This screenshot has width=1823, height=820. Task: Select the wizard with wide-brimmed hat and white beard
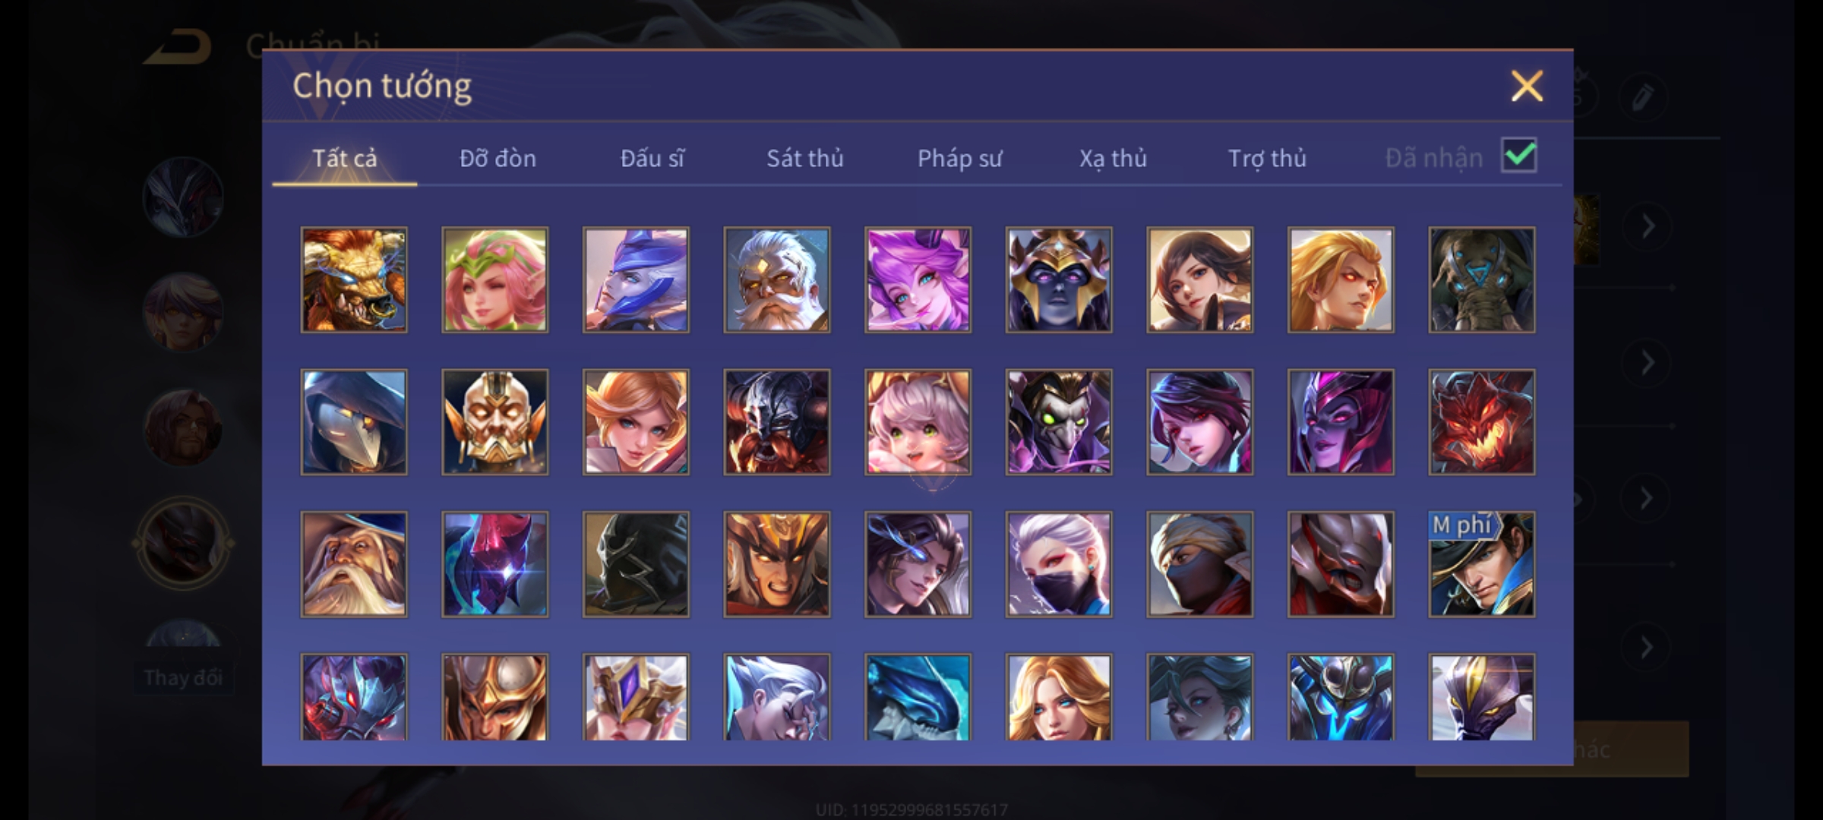[354, 564]
